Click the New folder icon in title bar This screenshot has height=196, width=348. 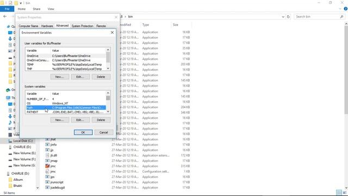click(16, 3)
